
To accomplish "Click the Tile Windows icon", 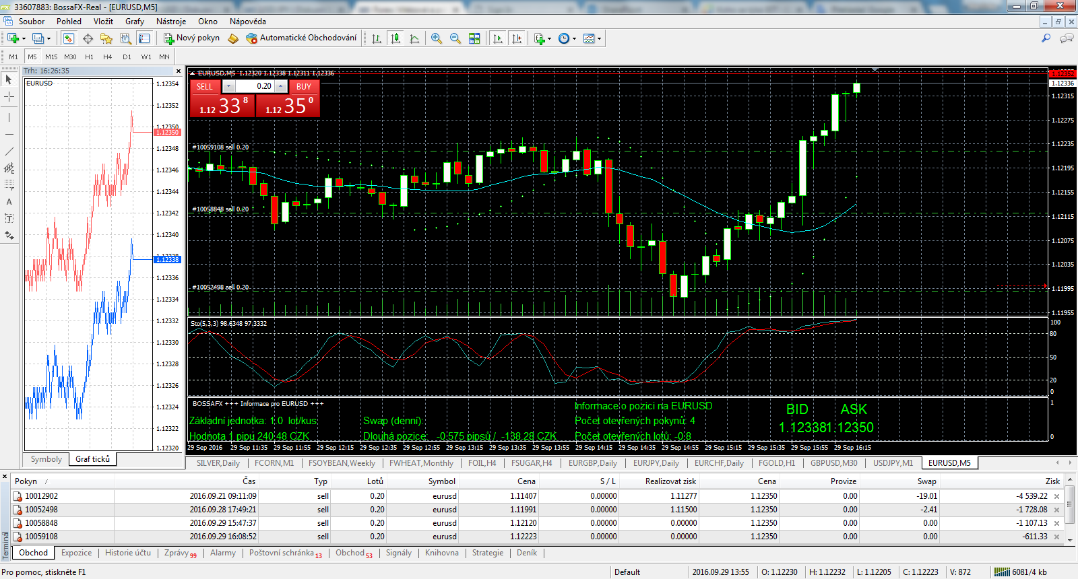I will pyautogui.click(x=474, y=38).
